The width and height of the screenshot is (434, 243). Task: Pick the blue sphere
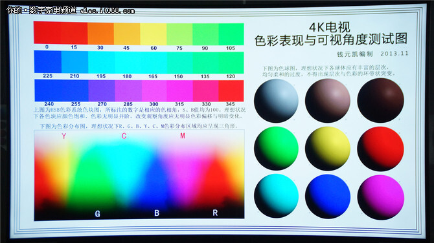328,196
